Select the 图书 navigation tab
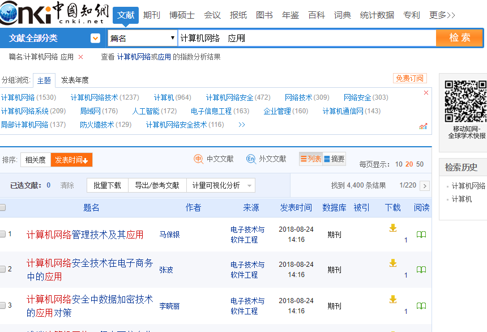Image resolution: width=487 pixels, height=332 pixels. 264,15
